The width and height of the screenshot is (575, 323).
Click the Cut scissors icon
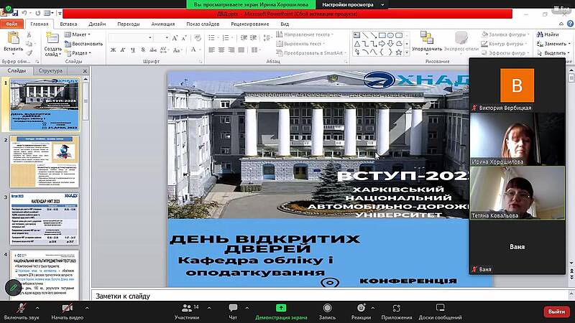(29, 34)
